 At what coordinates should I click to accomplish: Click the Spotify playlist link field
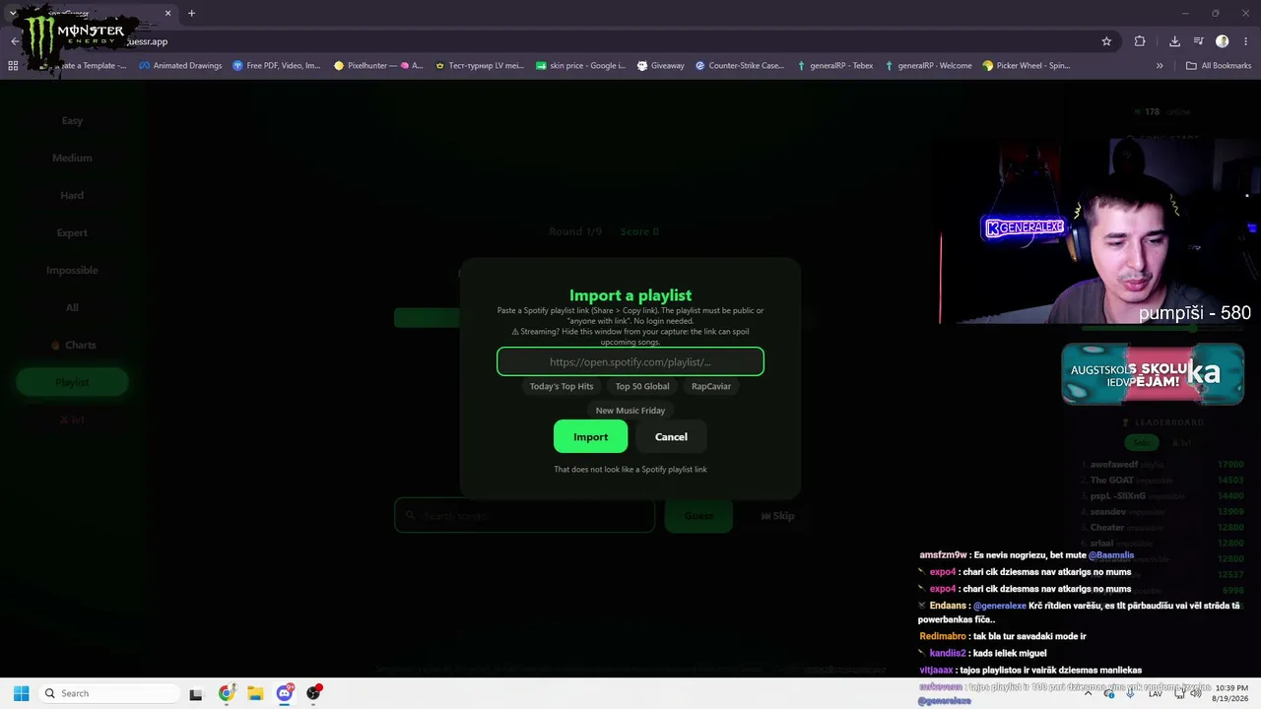pyautogui.click(x=630, y=361)
